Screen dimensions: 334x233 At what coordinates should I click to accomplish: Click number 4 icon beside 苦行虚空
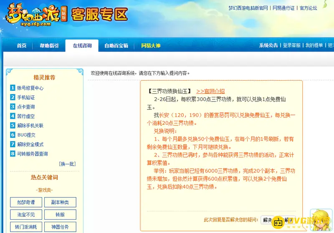(13, 116)
